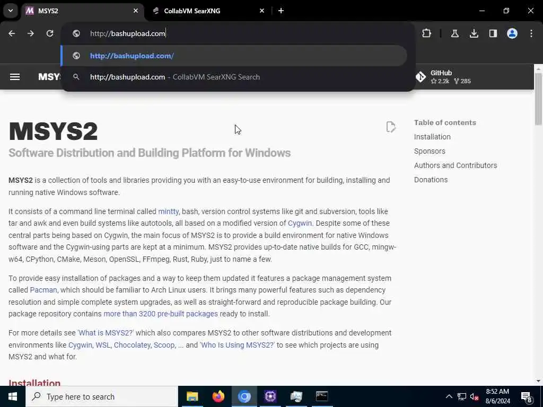Click the address bar containing bashupload.com
The height and width of the screenshot is (407, 543).
pos(238,33)
